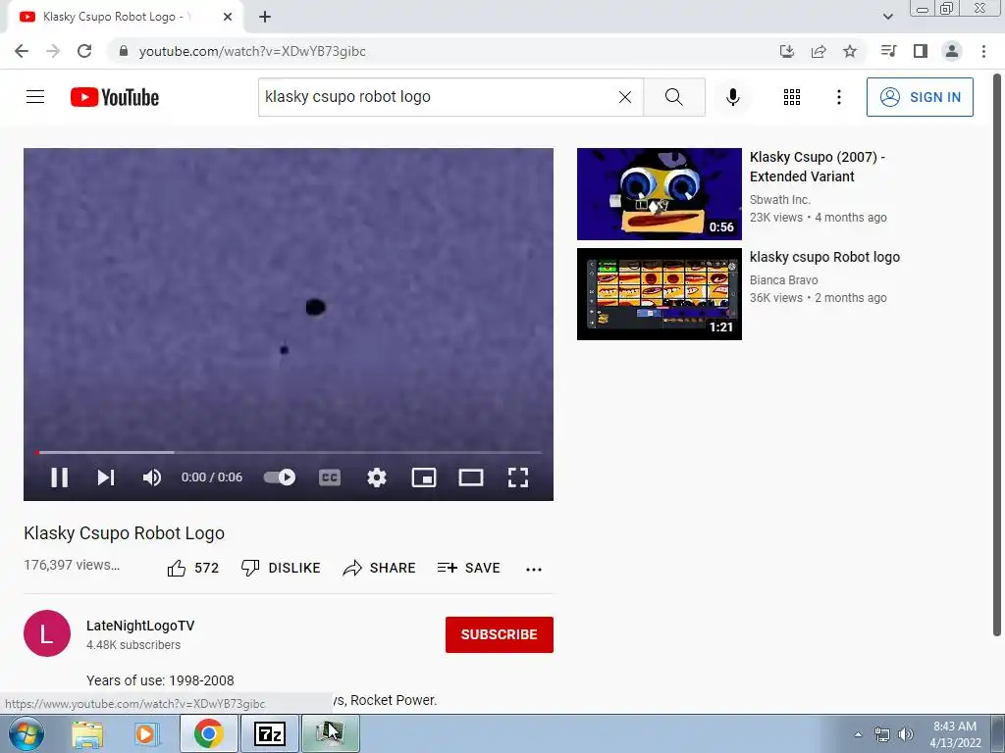Select the Klasky Csupo Robot Logo tab
Screen dimensions: 1005x753
pos(125,18)
